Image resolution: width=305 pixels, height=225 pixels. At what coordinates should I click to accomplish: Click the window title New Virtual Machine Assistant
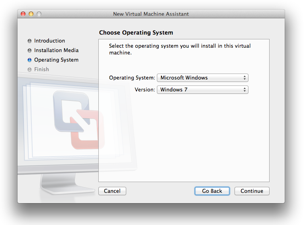point(151,14)
